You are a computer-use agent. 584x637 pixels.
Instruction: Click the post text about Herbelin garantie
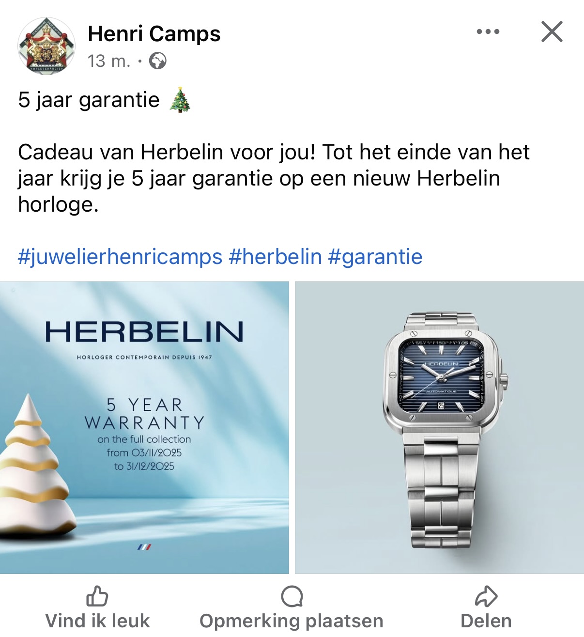(x=274, y=178)
